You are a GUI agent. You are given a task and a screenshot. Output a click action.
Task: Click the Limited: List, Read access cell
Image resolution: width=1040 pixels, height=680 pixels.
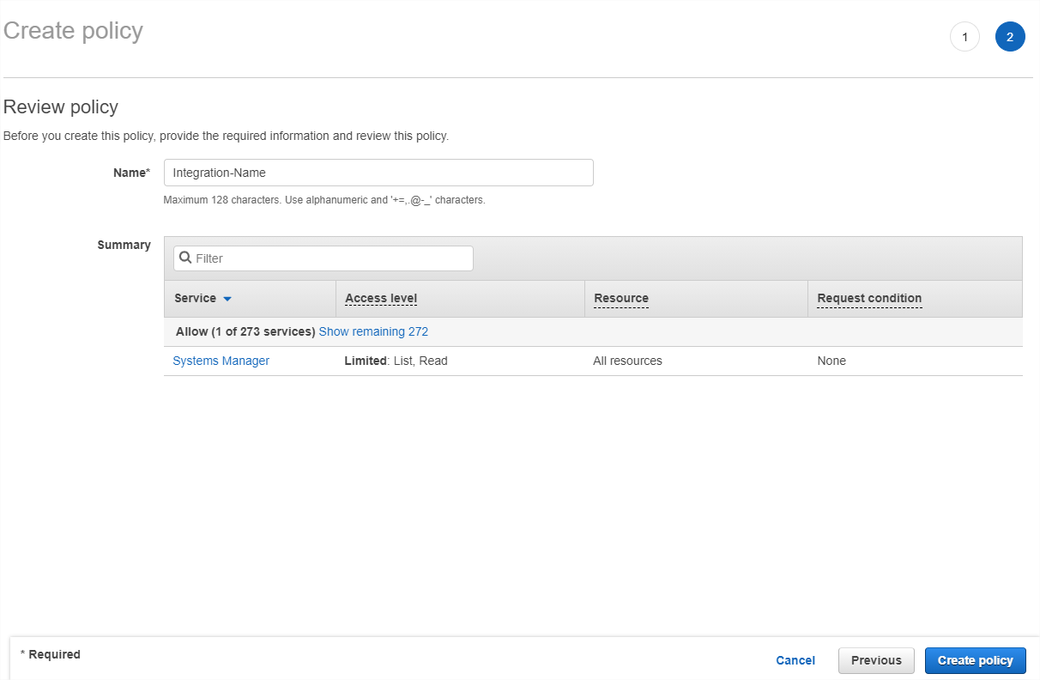(396, 361)
